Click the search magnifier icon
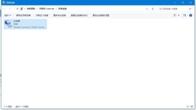This screenshot has height=110, width=196. (190, 9)
